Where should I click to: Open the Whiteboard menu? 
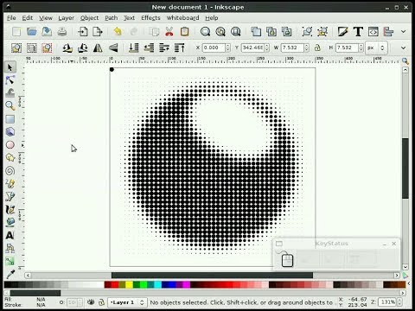pos(182,18)
